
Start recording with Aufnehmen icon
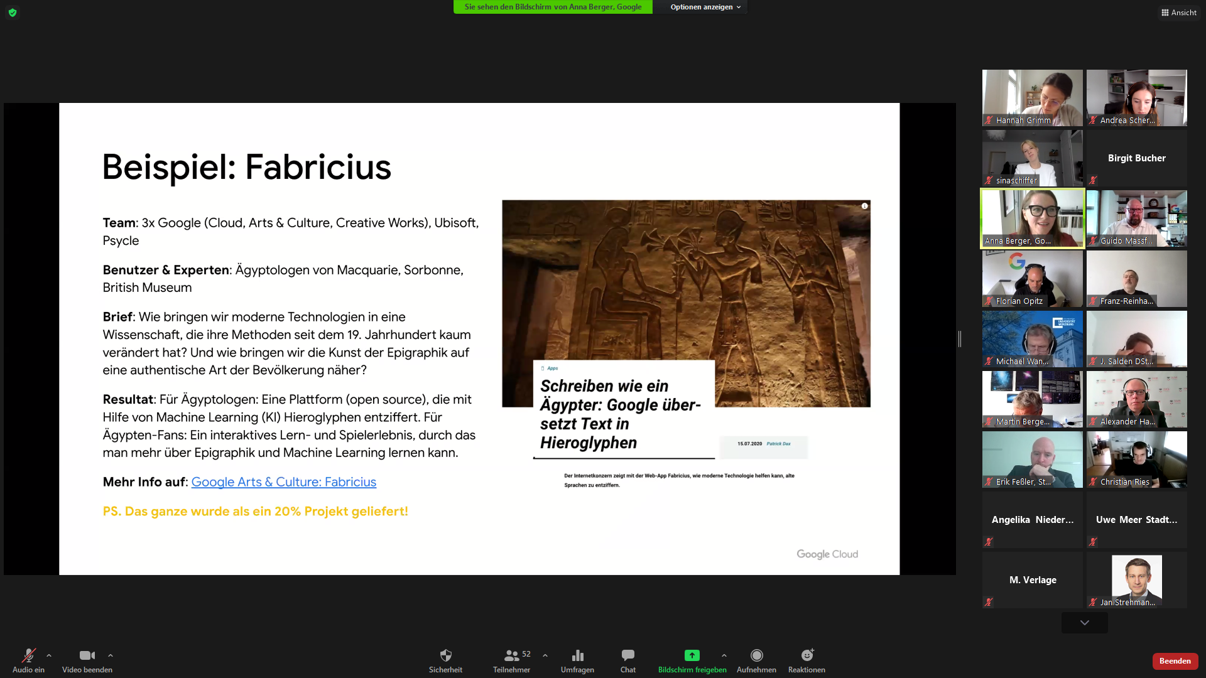[x=756, y=656]
